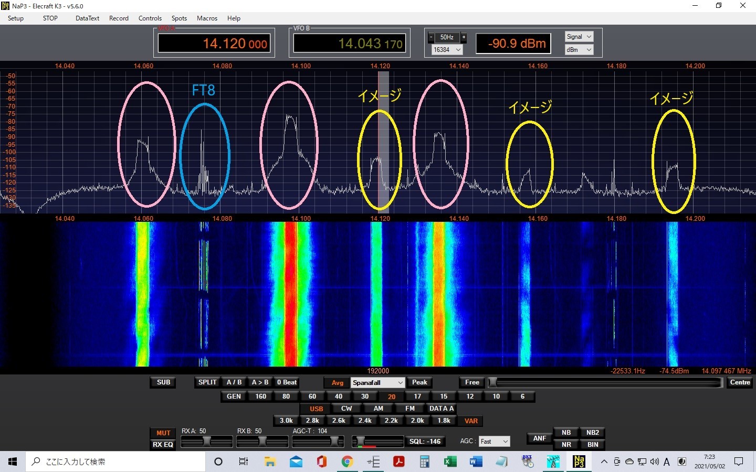Open Word from the taskbar
The height and width of the screenshot is (472, 756).
476,462
